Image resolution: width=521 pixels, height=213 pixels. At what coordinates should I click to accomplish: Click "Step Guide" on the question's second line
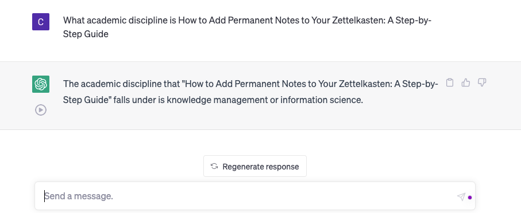click(x=86, y=34)
